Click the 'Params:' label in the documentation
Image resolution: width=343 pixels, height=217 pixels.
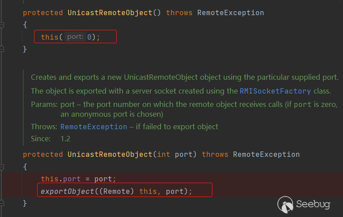[44, 104]
